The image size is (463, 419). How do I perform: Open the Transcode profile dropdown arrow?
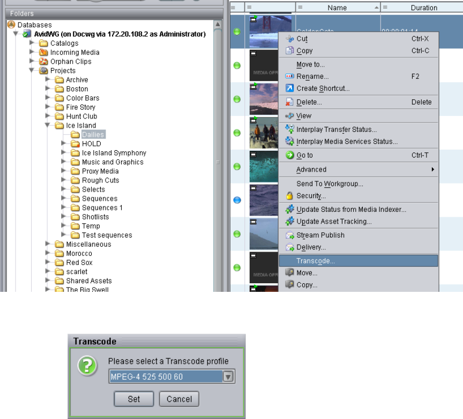pos(228,377)
